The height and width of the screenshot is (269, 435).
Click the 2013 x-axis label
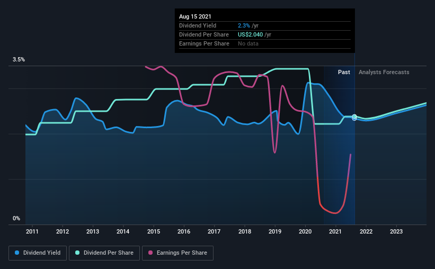click(x=93, y=231)
